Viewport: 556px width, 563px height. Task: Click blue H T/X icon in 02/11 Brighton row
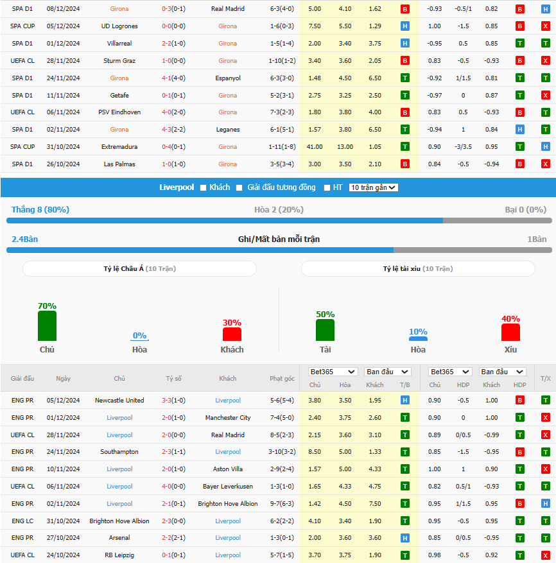545,504
